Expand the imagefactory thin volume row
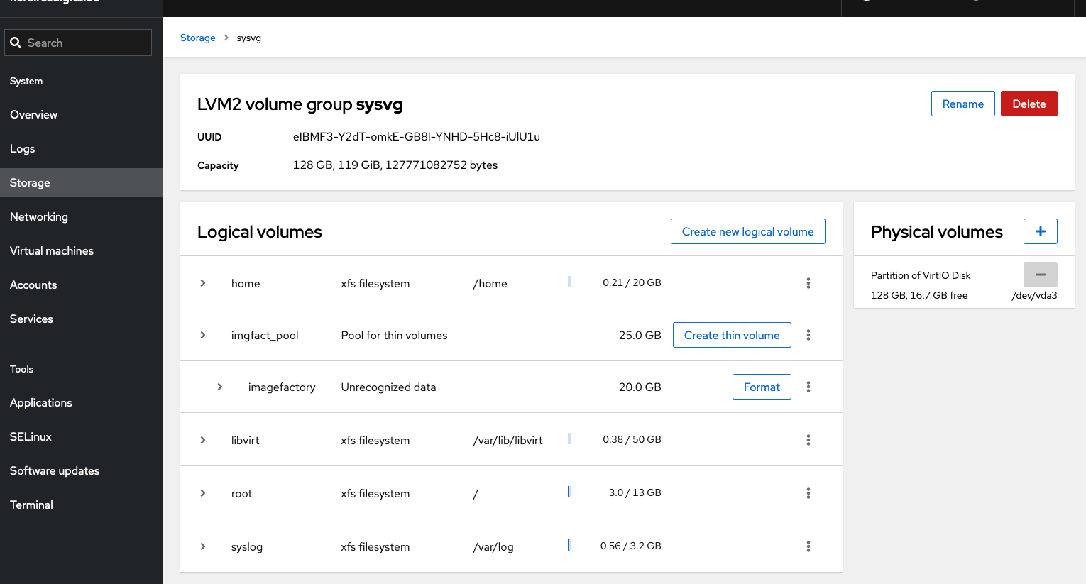The height and width of the screenshot is (584, 1086). (x=220, y=387)
